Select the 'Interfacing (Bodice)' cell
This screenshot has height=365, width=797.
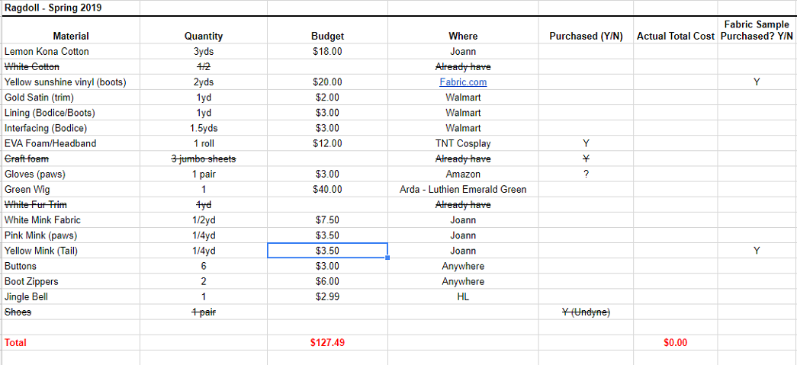[71, 129]
